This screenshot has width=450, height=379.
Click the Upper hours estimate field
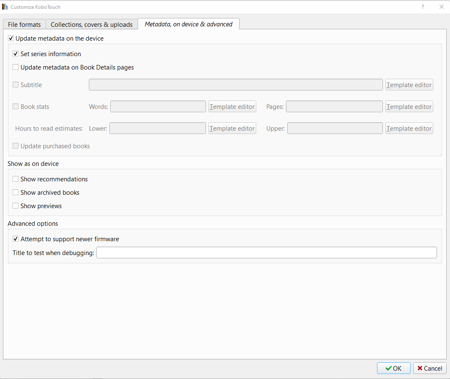(335, 128)
